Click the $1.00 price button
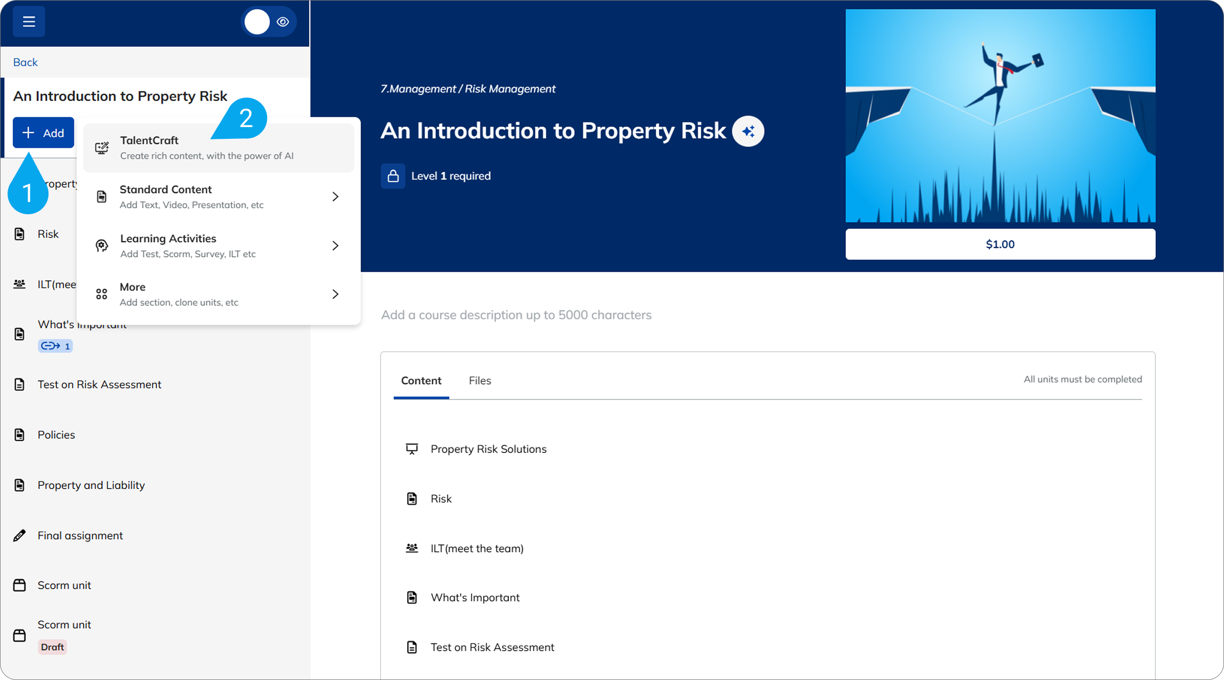The width and height of the screenshot is (1224, 680). (1000, 245)
